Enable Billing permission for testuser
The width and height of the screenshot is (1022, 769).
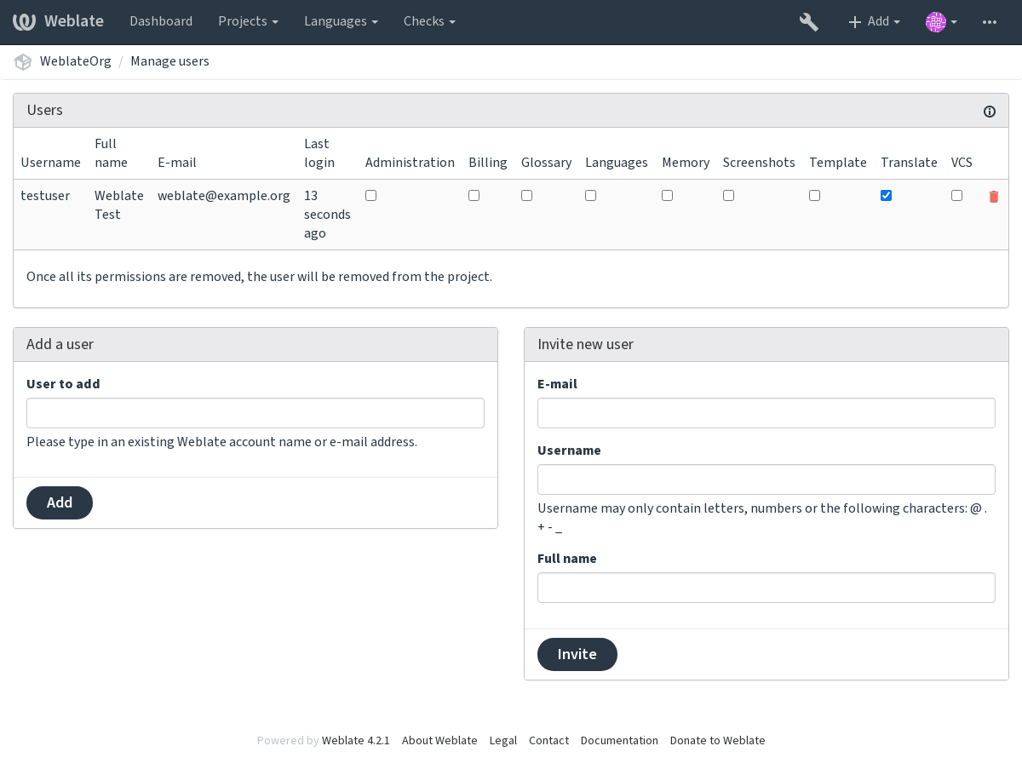[x=474, y=195]
